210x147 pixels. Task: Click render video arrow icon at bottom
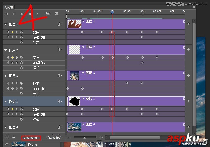(13, 137)
